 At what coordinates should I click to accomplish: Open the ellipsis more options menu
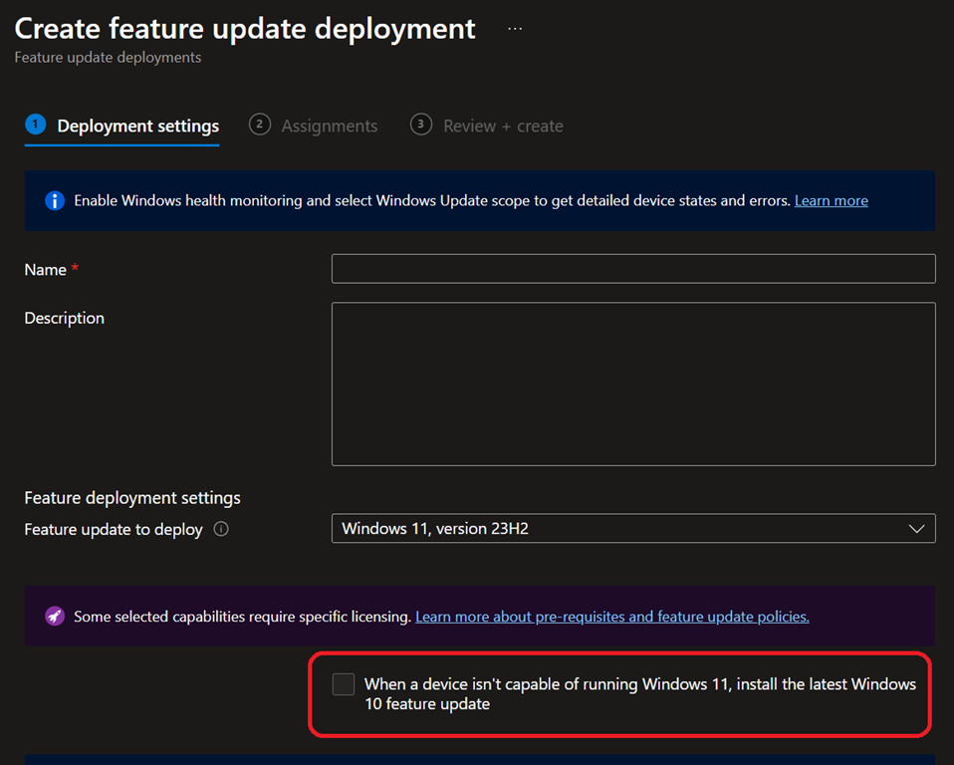pyautogui.click(x=514, y=29)
